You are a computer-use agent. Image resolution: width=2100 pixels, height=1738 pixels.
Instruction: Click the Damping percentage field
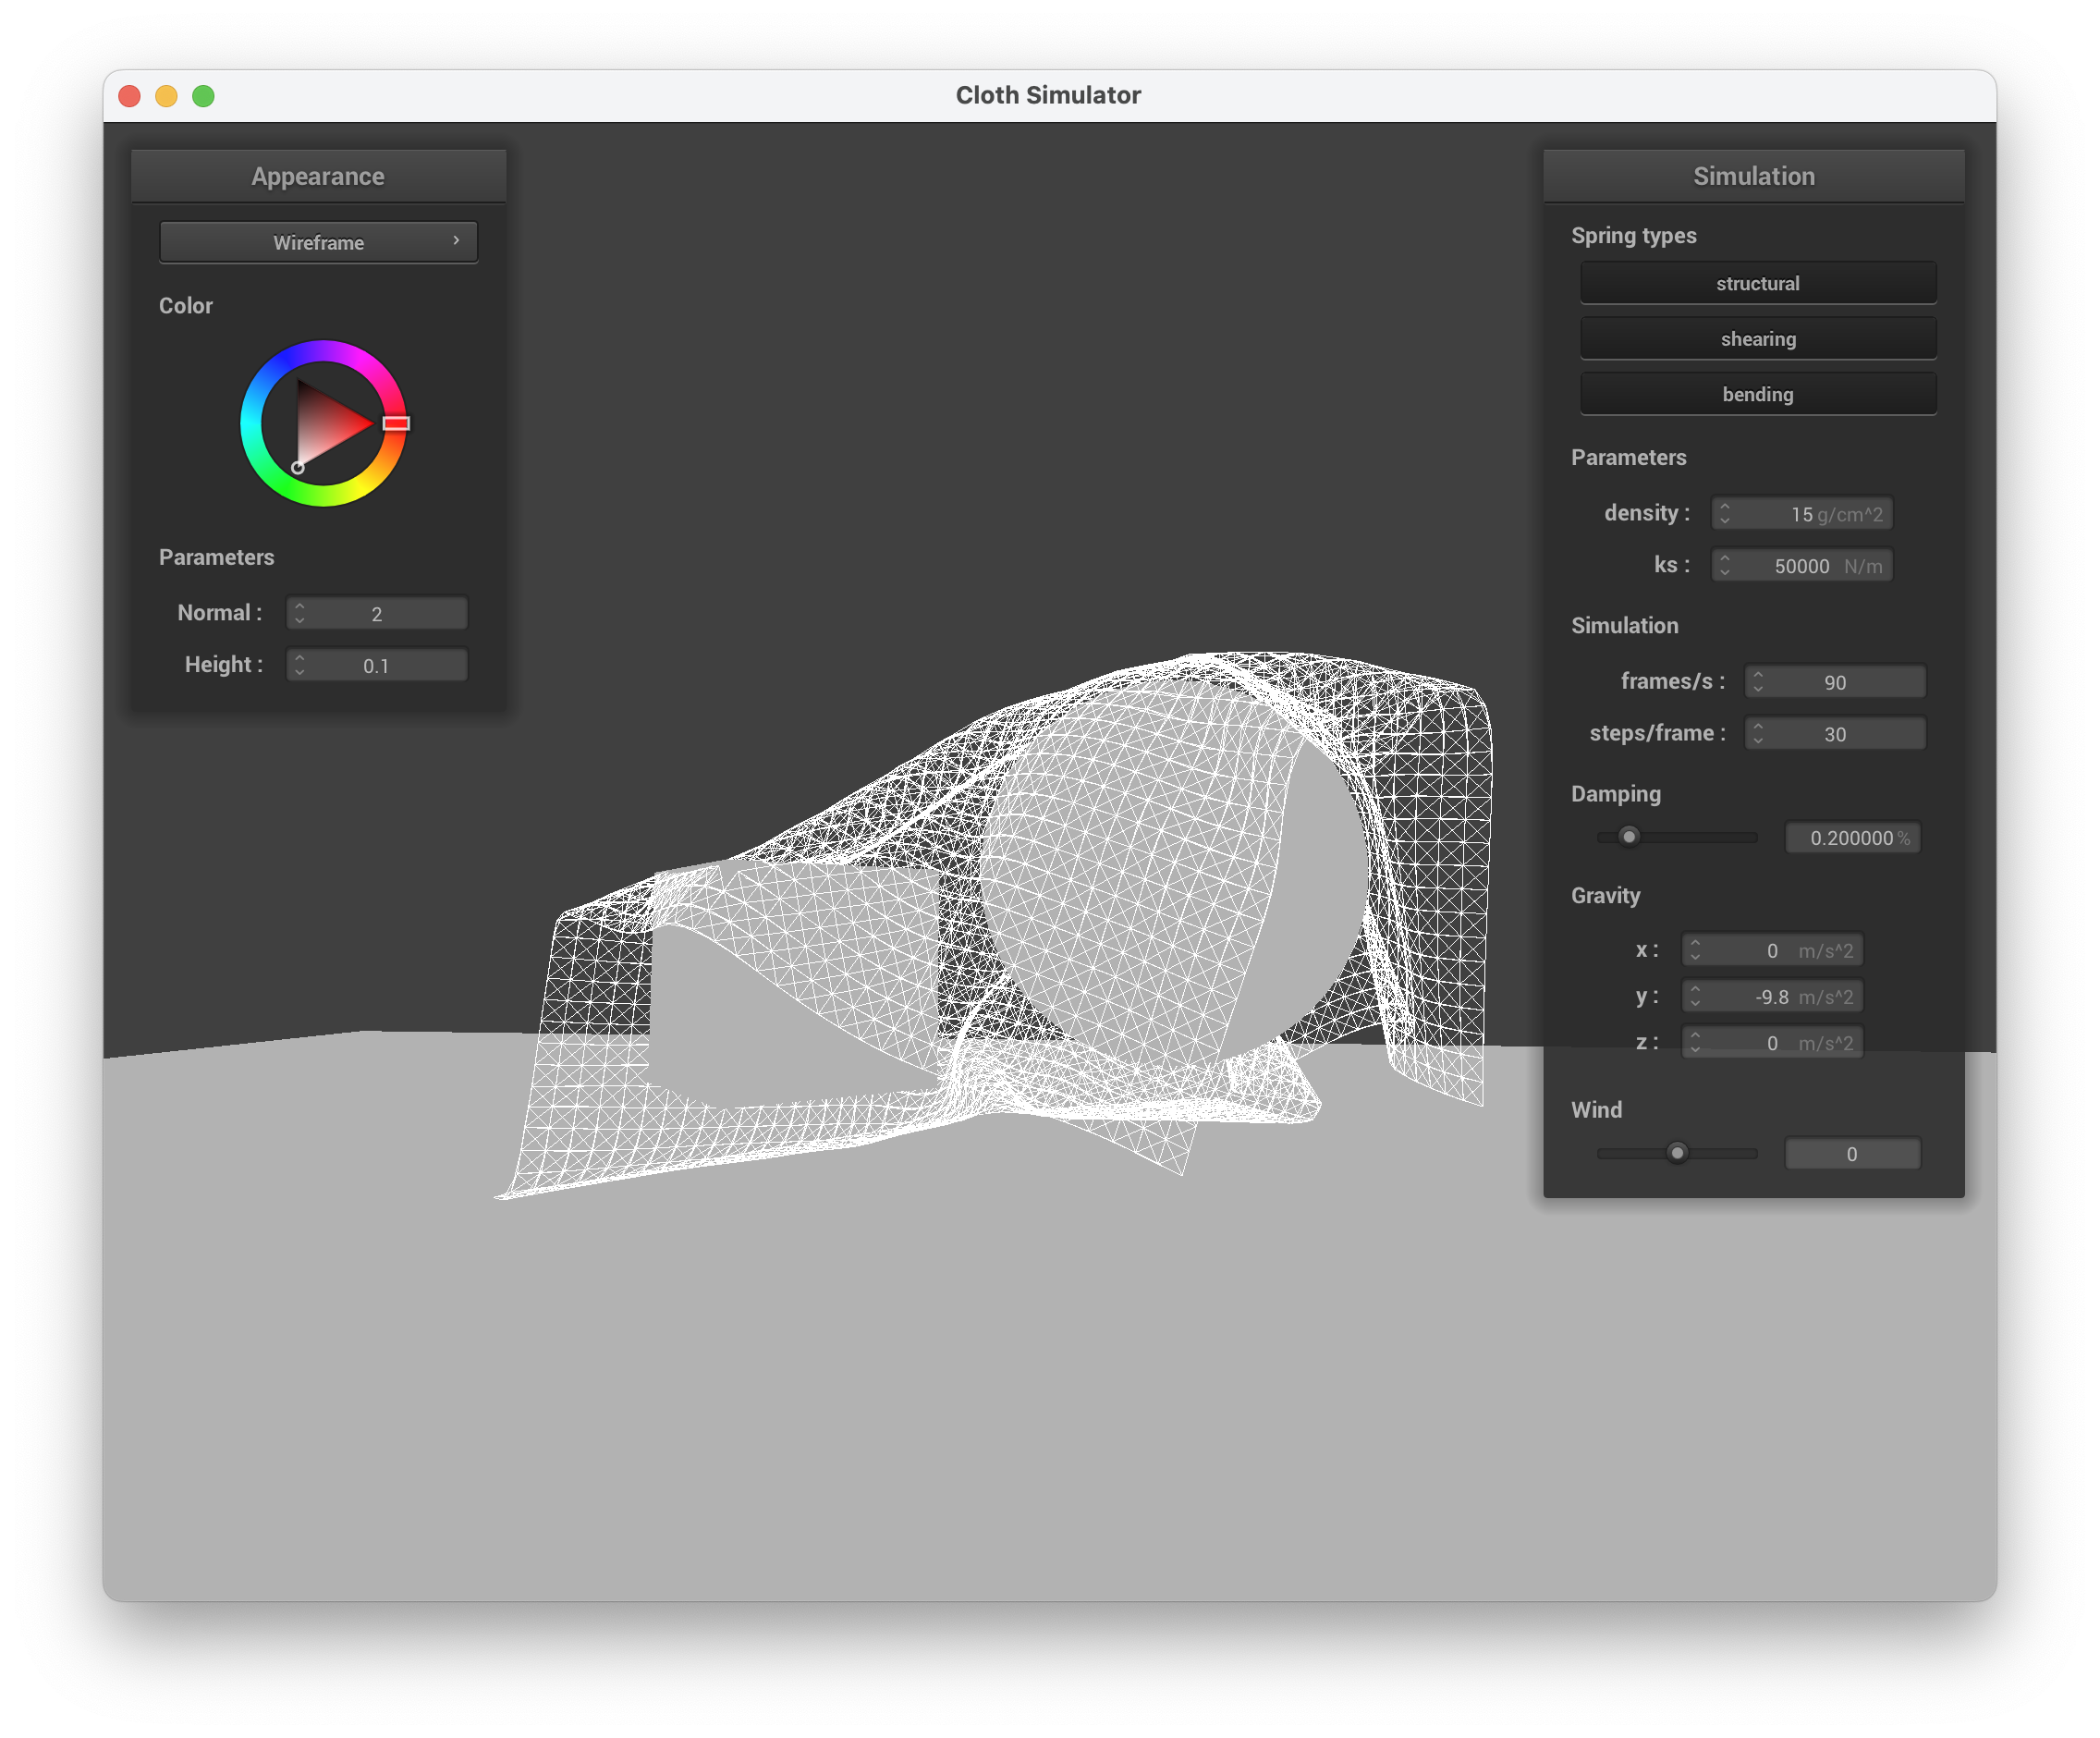[x=1852, y=838]
